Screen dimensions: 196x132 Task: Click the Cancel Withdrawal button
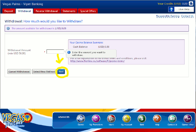(19, 72)
